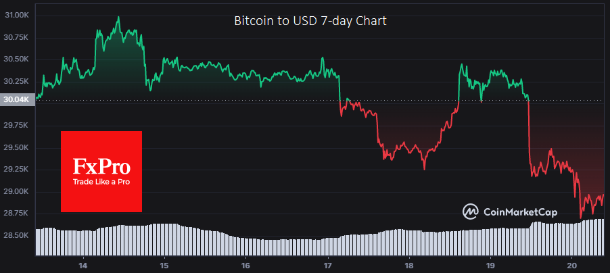Click the 29.75K y-axis label
The width and height of the screenshot is (610, 273).
point(17,126)
